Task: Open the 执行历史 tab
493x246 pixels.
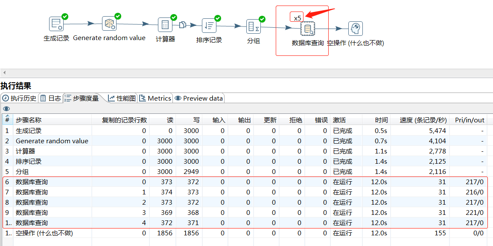Action: (20, 98)
